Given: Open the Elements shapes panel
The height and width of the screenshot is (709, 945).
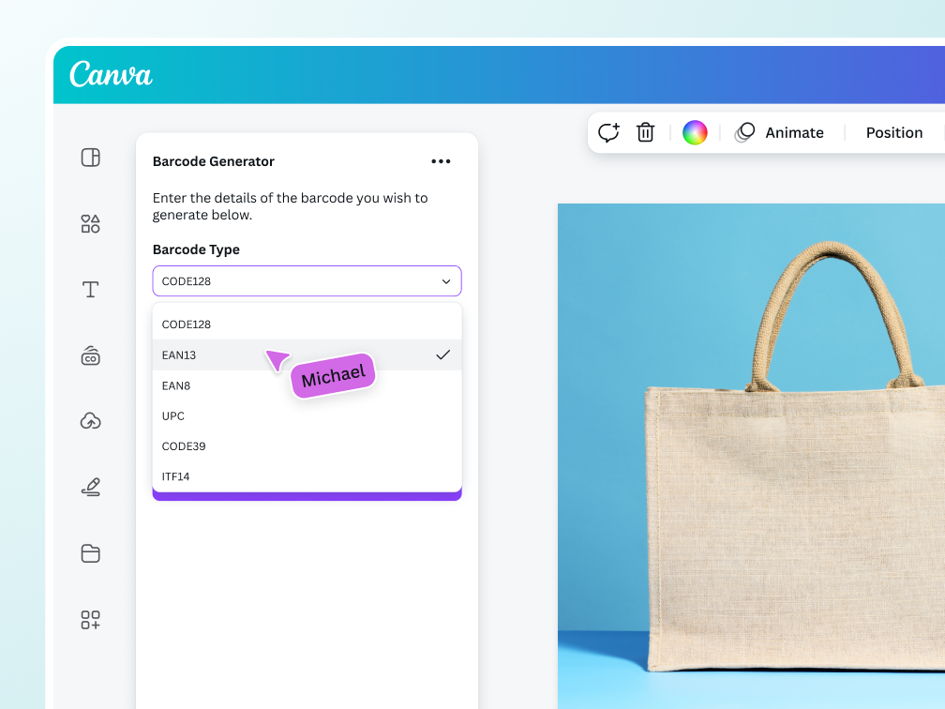Looking at the screenshot, I should coord(90,224).
